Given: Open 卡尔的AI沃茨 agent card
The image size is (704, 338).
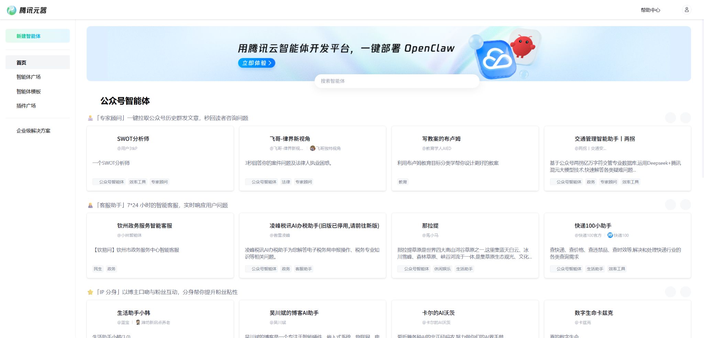Looking at the screenshot, I should tap(465, 319).
